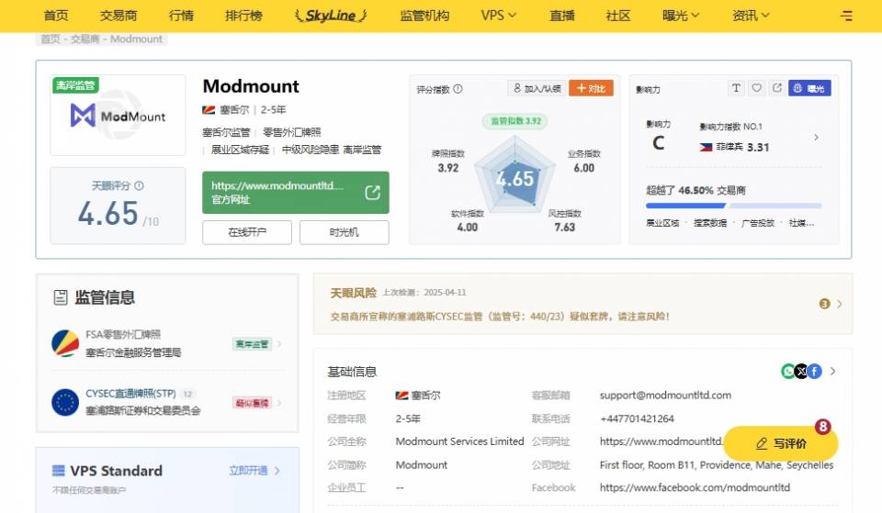
Task: Expand the FSA 离岸监管 row chevron
Action: click(279, 344)
